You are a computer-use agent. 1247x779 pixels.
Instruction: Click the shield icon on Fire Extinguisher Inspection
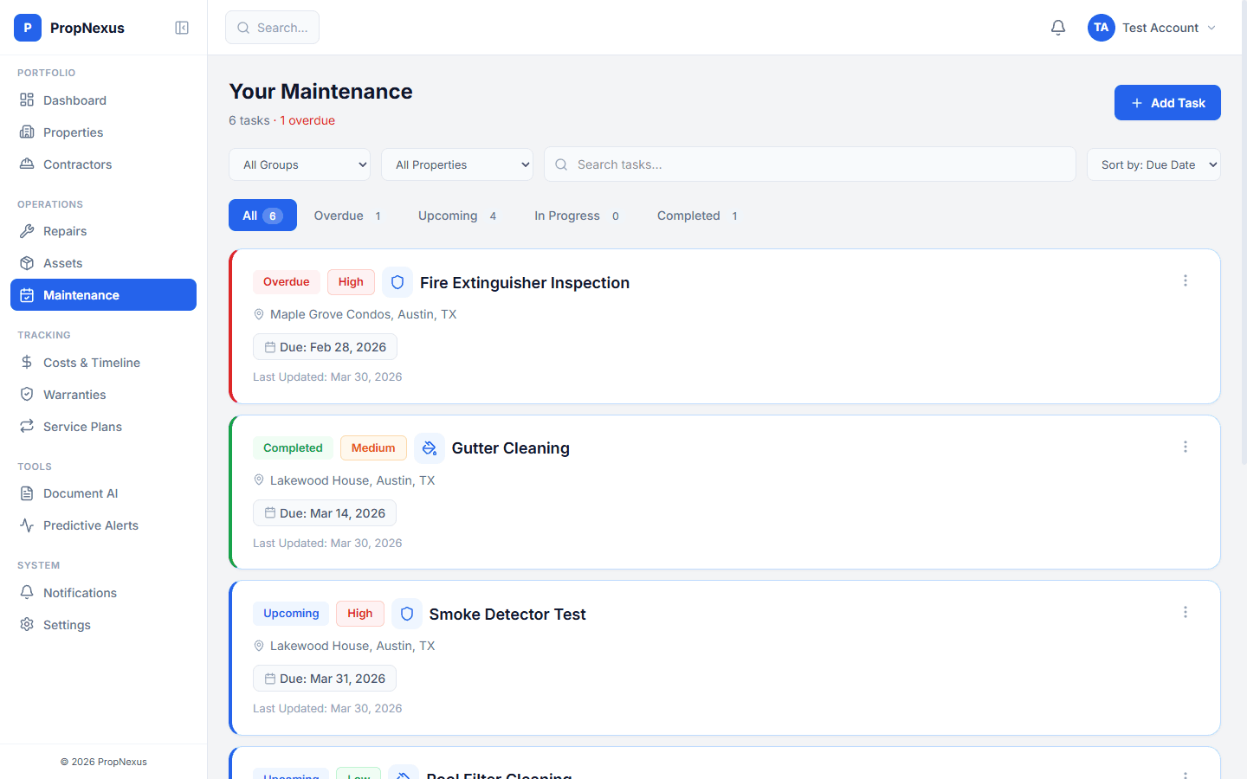[397, 281]
